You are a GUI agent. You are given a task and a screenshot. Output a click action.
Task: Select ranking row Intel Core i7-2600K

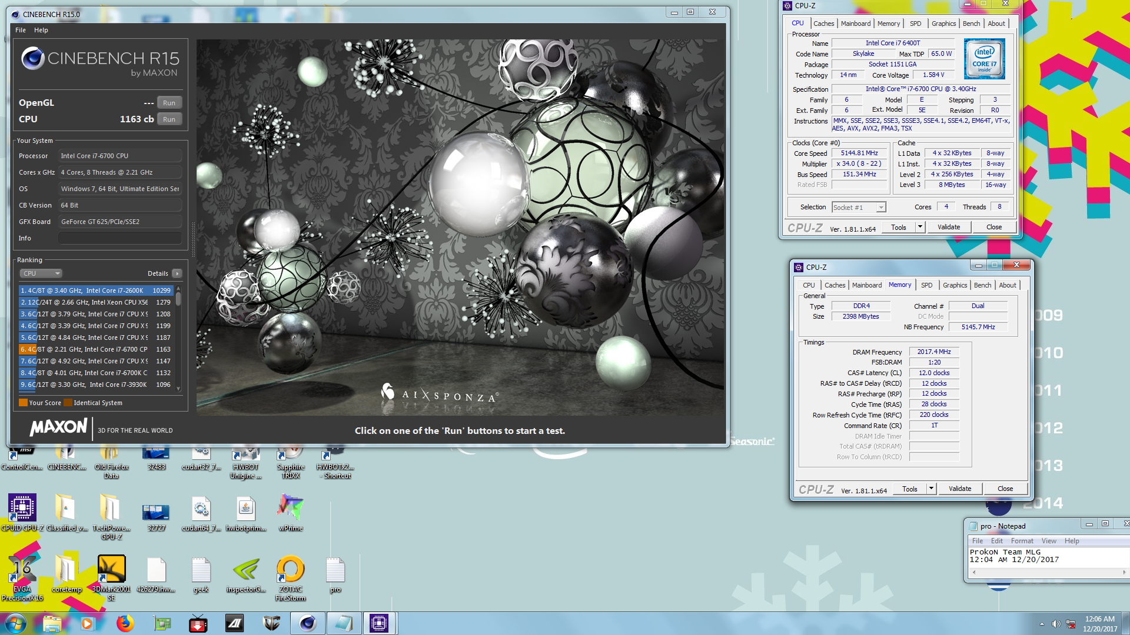click(96, 290)
